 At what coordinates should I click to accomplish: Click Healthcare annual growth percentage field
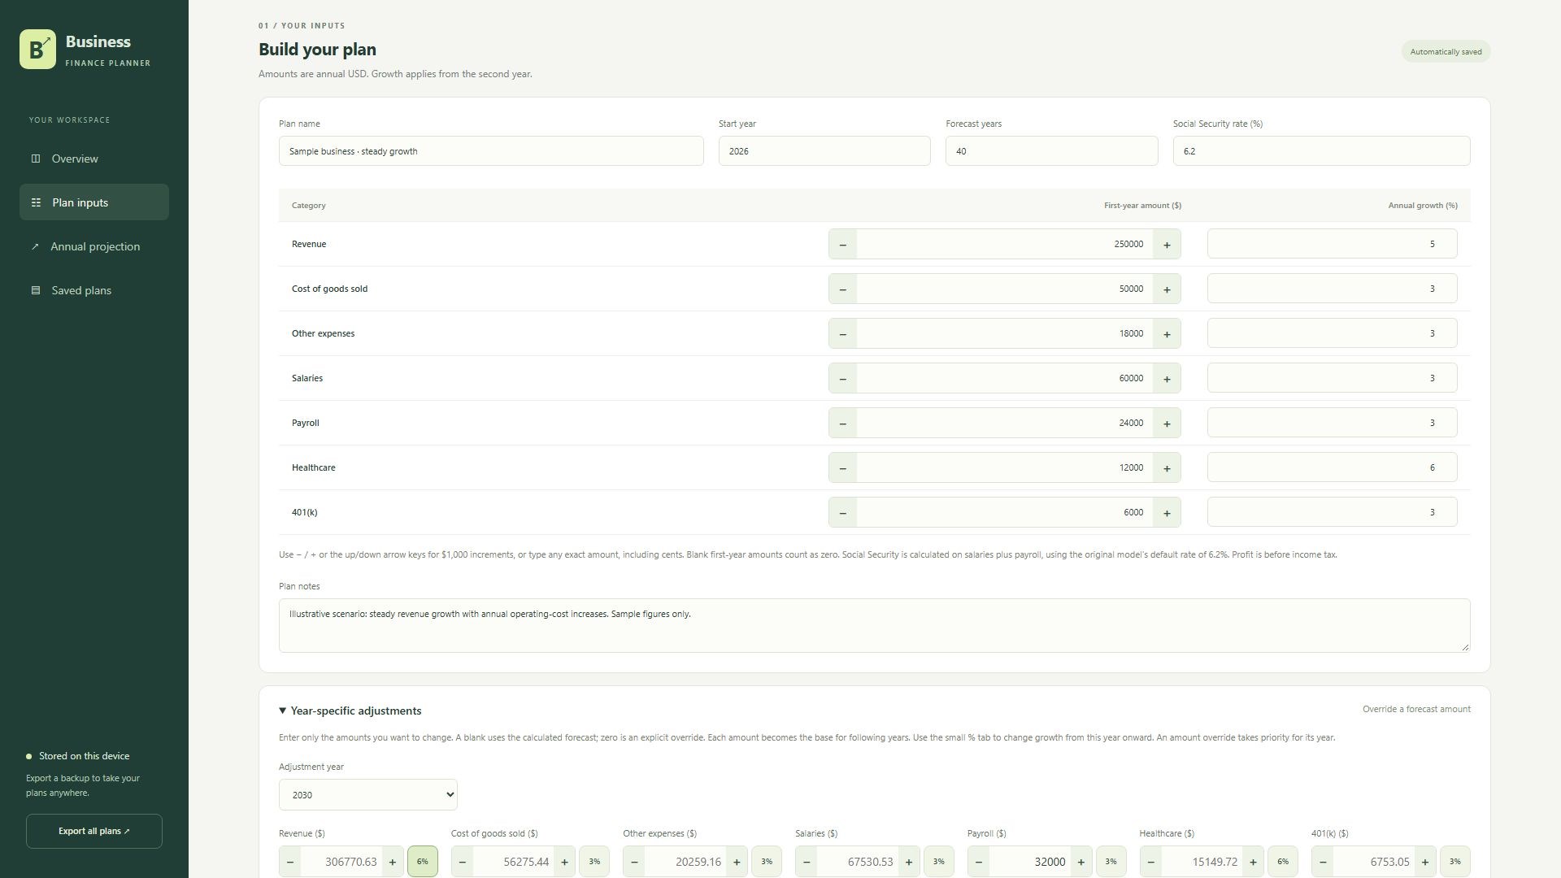(1333, 467)
